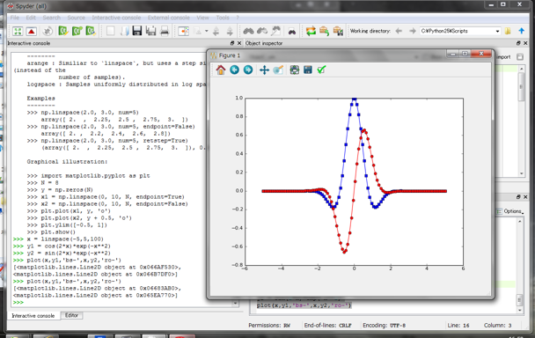Select the zoom to rectangle tool
This screenshot has width=535, height=338.
coord(278,70)
